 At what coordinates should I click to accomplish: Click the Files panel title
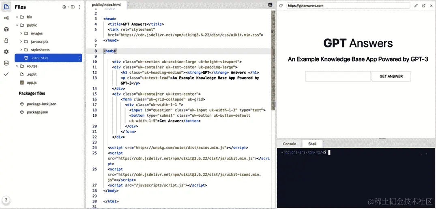[20, 7]
